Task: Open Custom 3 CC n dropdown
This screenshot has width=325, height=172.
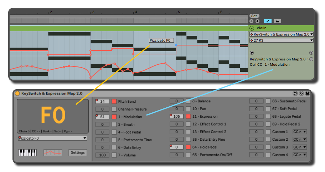Action: 300,147
